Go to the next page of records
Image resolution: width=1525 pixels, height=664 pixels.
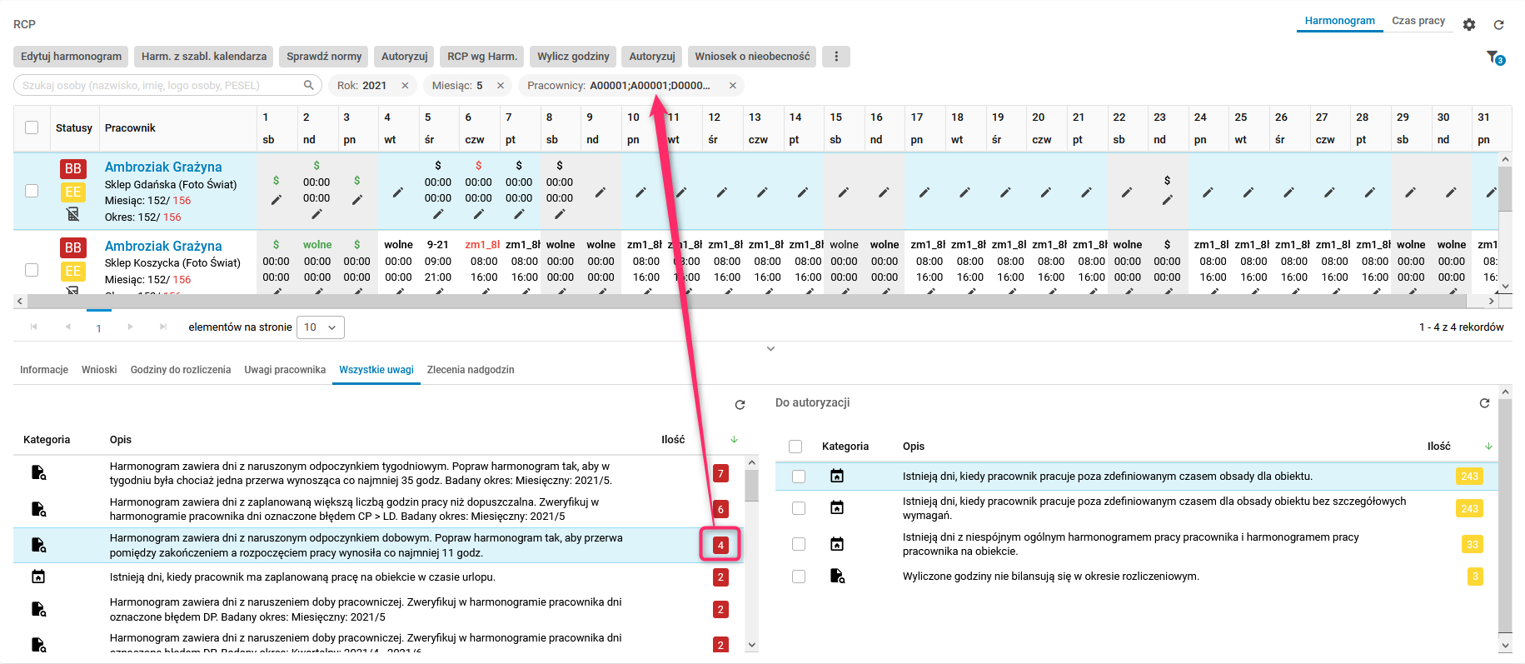click(x=130, y=327)
